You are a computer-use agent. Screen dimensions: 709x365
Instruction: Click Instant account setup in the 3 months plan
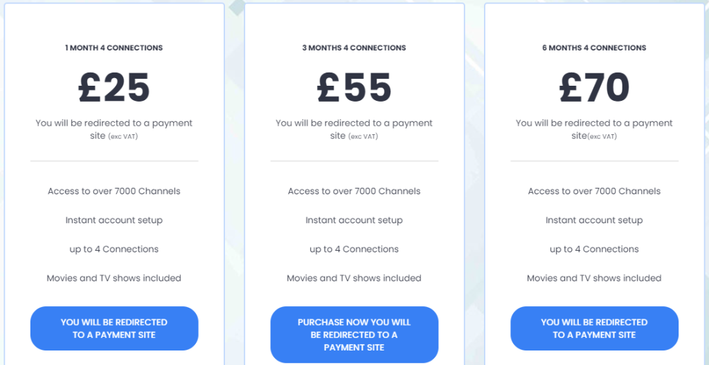click(x=354, y=220)
